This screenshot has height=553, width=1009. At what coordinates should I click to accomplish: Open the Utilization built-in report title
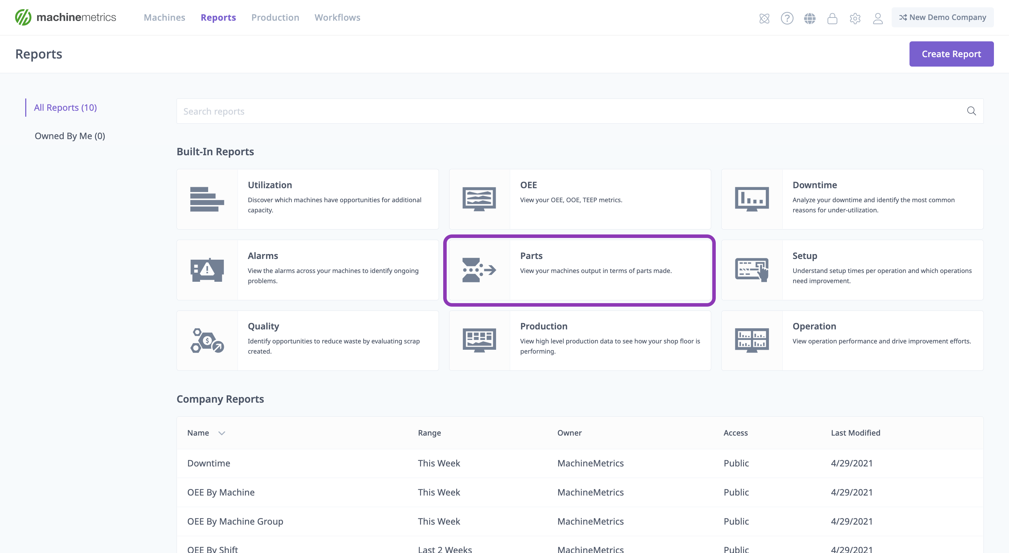click(270, 185)
